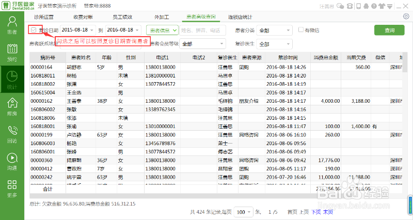Open the end date 2016-08-18 picker
Image resolution: width=413 pixels, height=220 pixels.
[123, 30]
